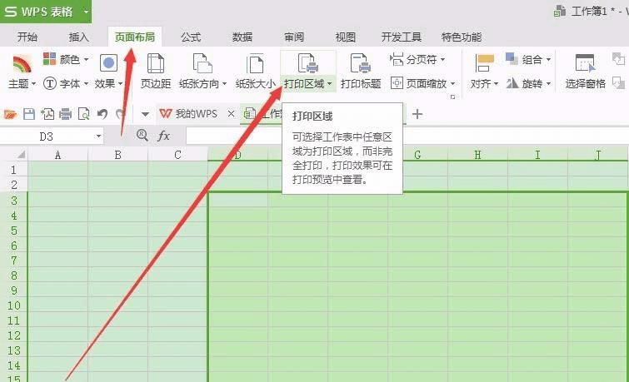Expand the 纸张方向 dropdown arrow
Viewport: 629px width, 382px height.
point(225,84)
